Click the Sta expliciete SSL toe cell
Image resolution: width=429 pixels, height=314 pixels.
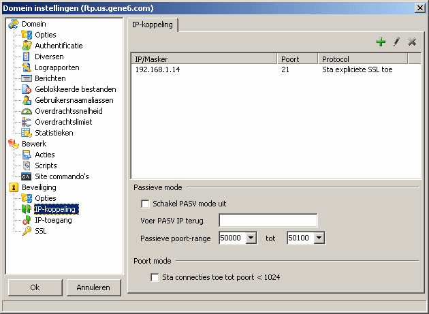(x=357, y=69)
